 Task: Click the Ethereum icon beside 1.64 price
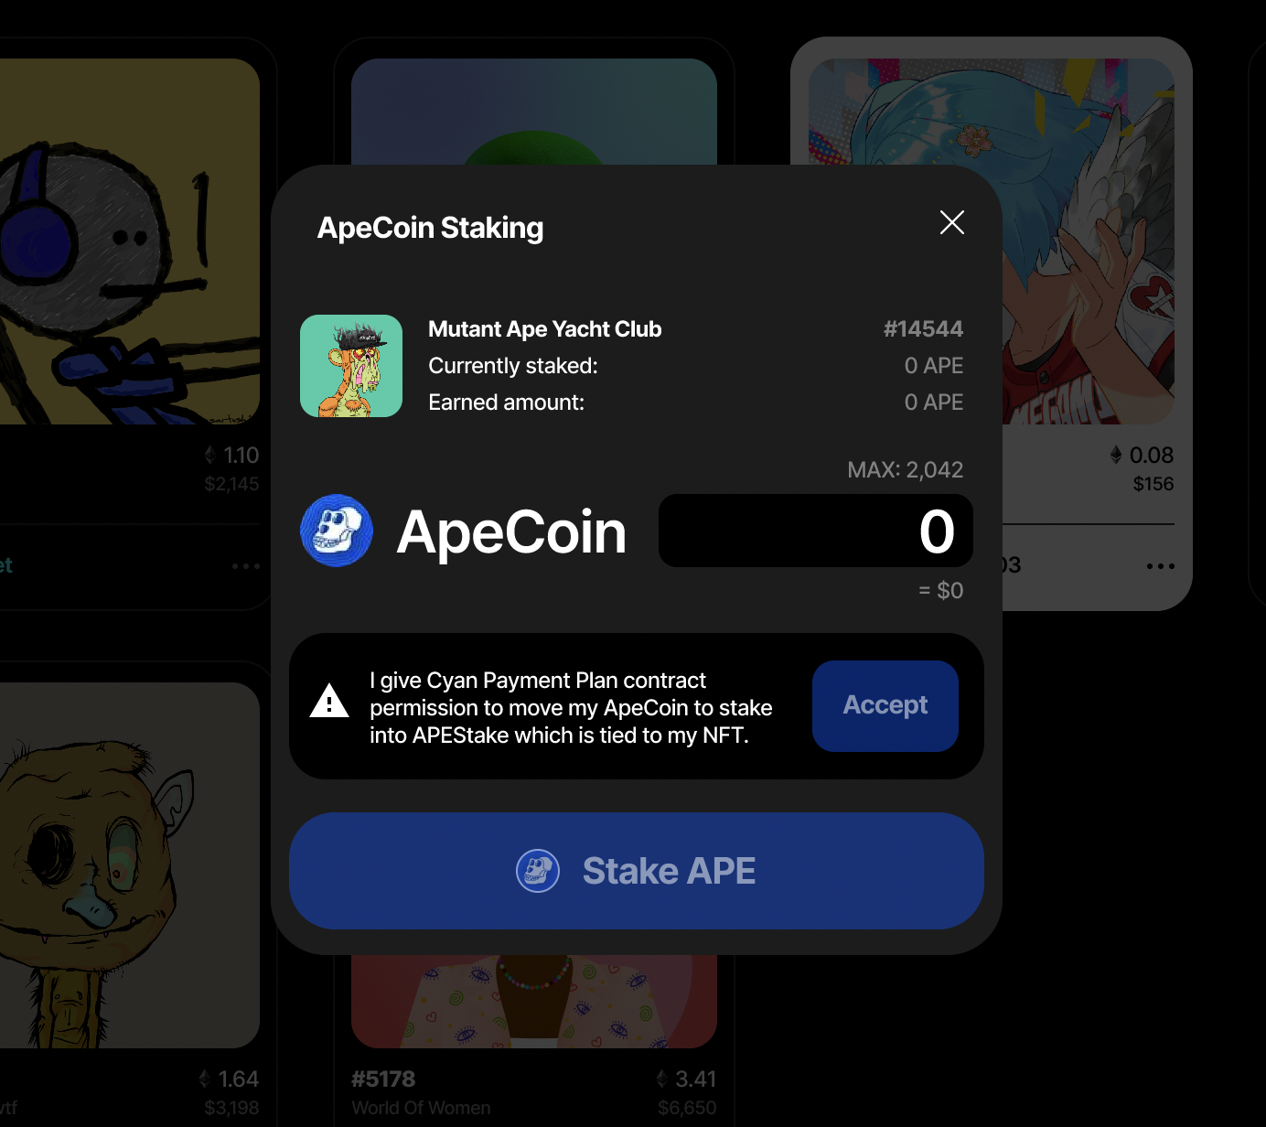(205, 1079)
